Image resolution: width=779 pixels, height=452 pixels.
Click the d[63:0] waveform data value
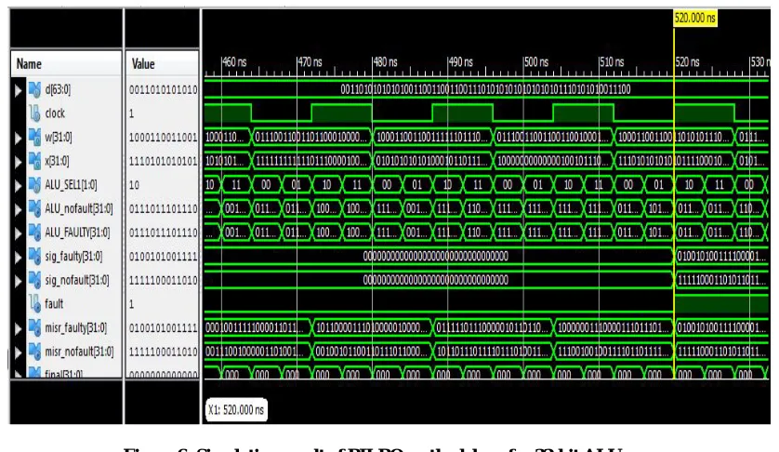click(485, 89)
